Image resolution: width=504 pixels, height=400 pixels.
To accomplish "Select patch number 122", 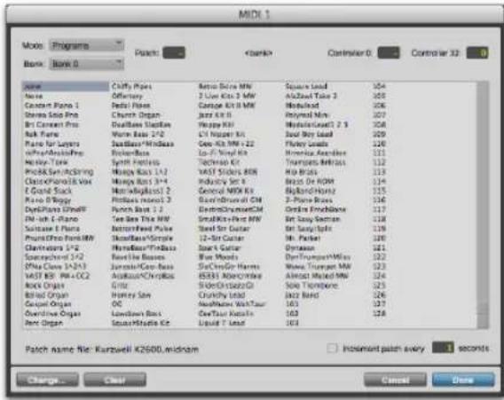I will pyautogui.click(x=379, y=257).
